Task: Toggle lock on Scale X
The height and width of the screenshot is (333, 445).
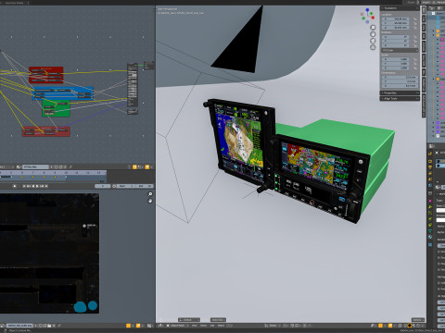Action: (415, 59)
